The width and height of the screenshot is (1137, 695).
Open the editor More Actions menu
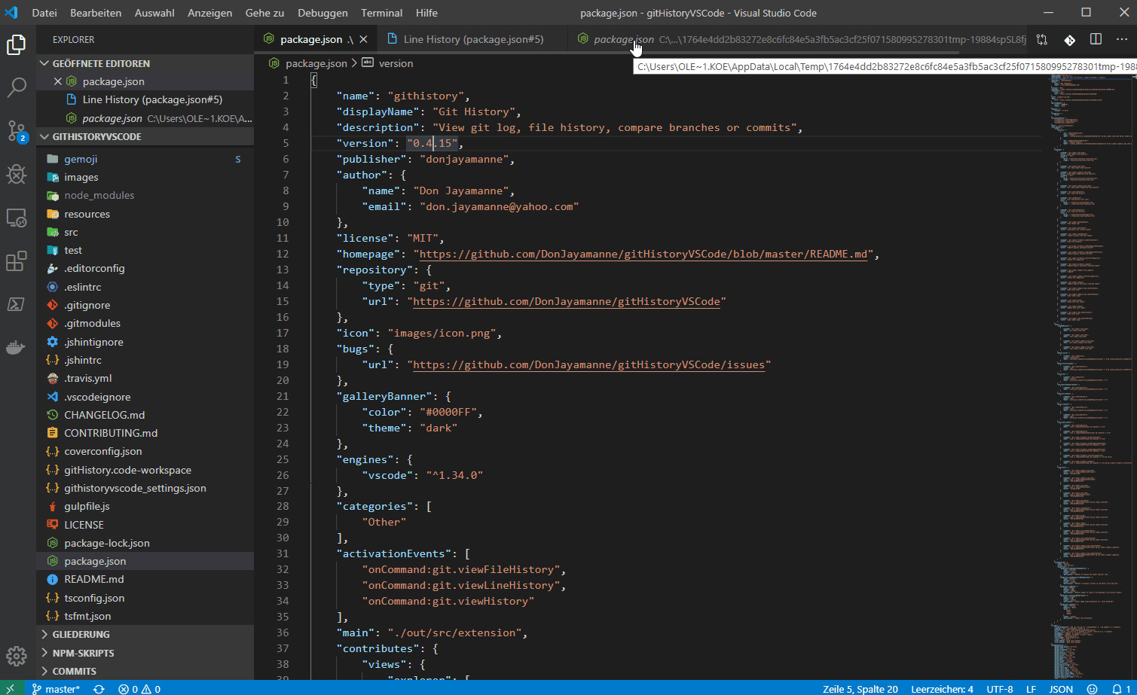click(x=1122, y=39)
